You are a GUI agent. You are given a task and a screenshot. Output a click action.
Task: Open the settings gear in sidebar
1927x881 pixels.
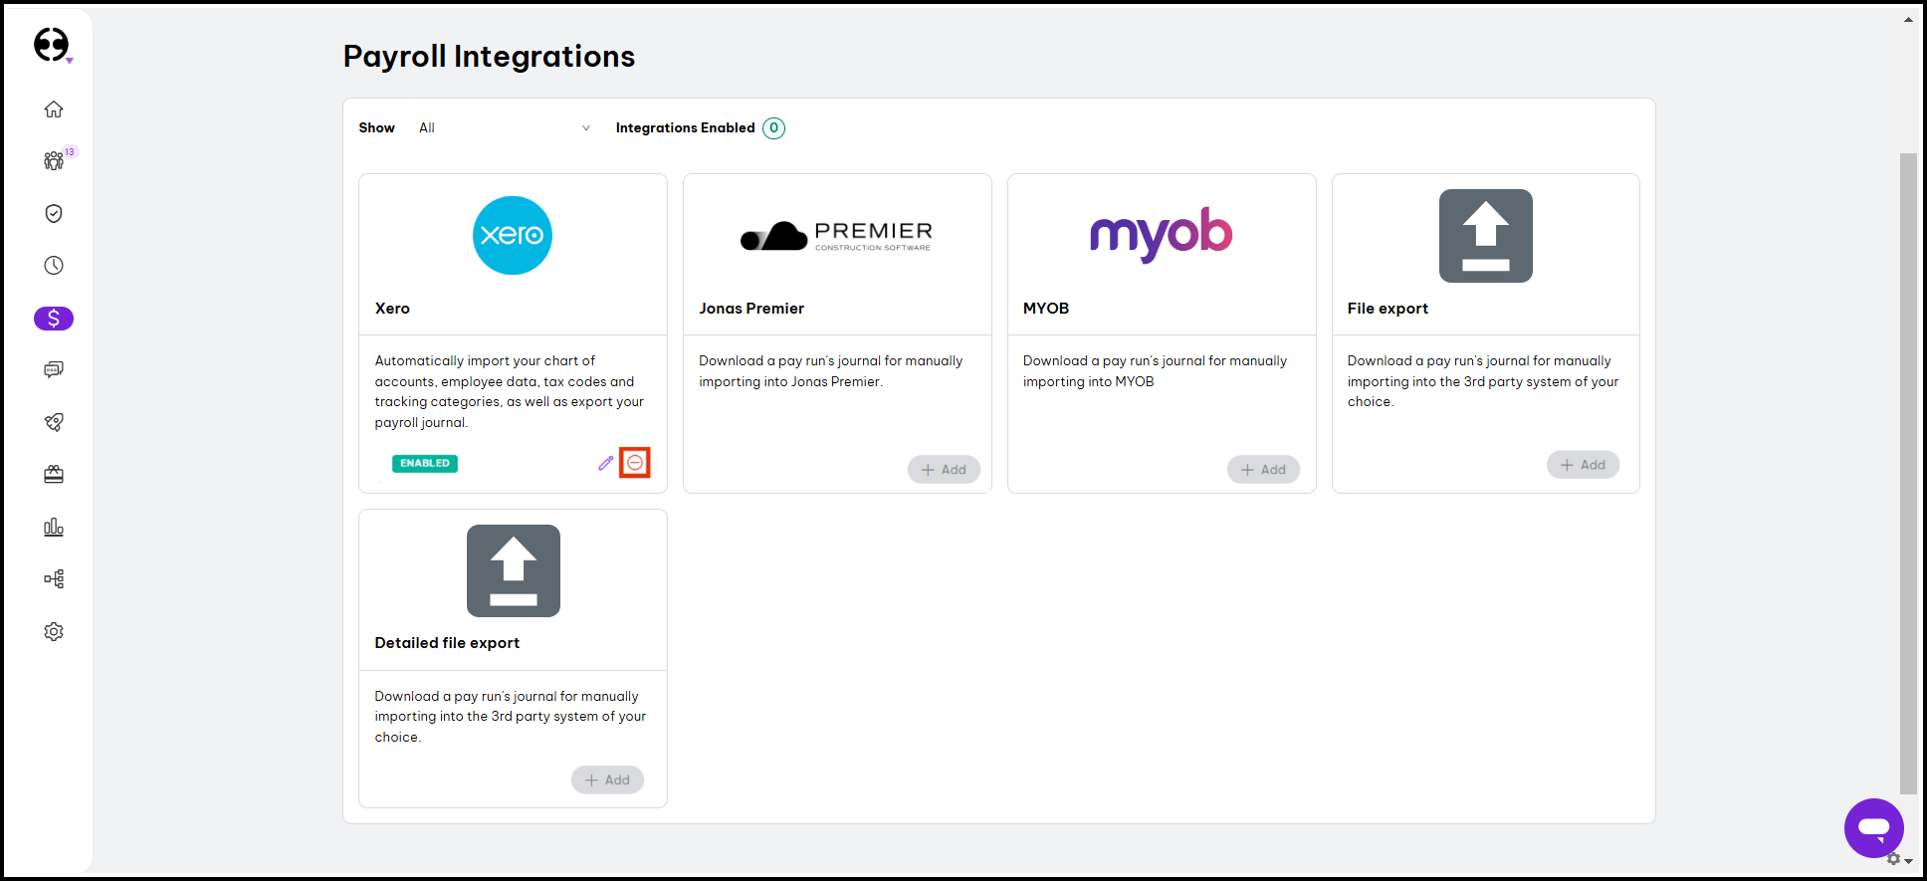[x=54, y=632]
